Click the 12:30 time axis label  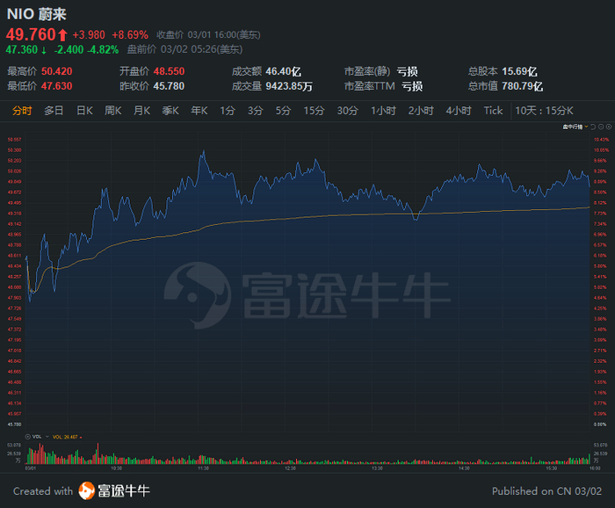(290, 468)
